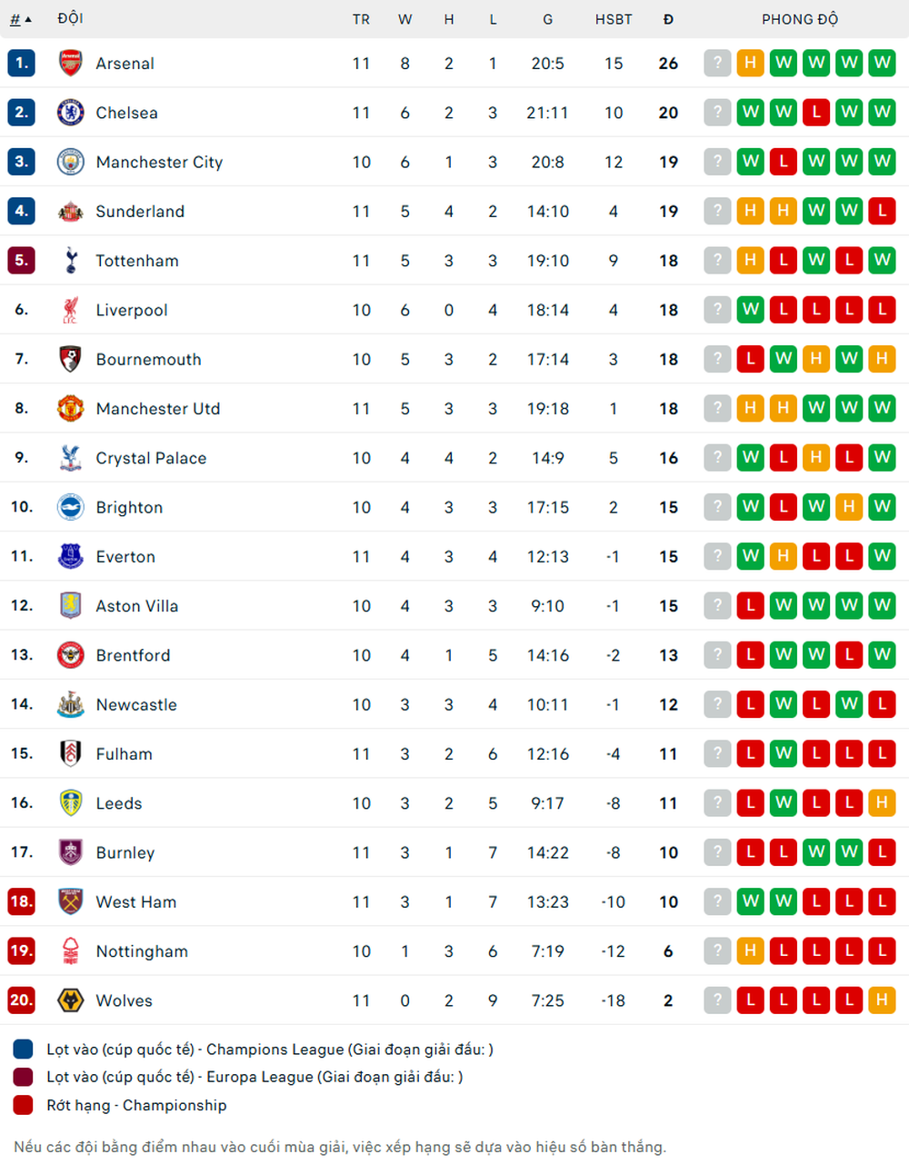Image resolution: width=909 pixels, height=1174 pixels.
Task: Open the Newcastle crest icon
Action: click(x=70, y=704)
